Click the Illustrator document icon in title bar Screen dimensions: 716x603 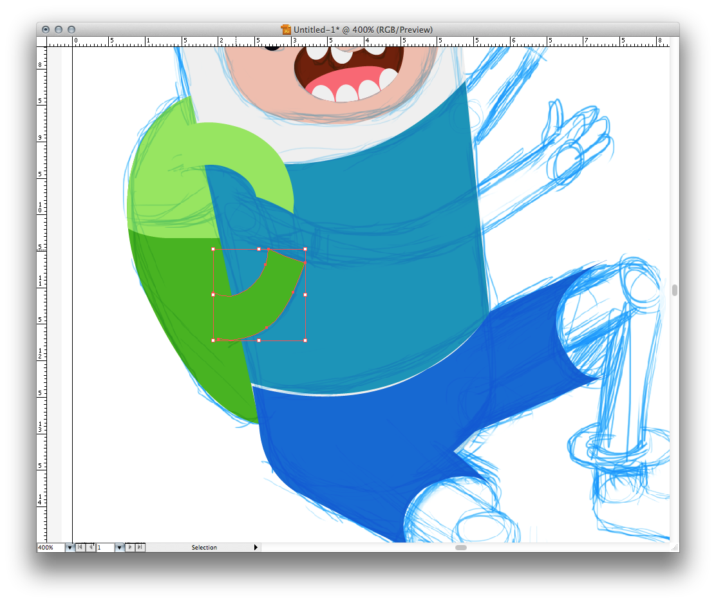click(286, 30)
